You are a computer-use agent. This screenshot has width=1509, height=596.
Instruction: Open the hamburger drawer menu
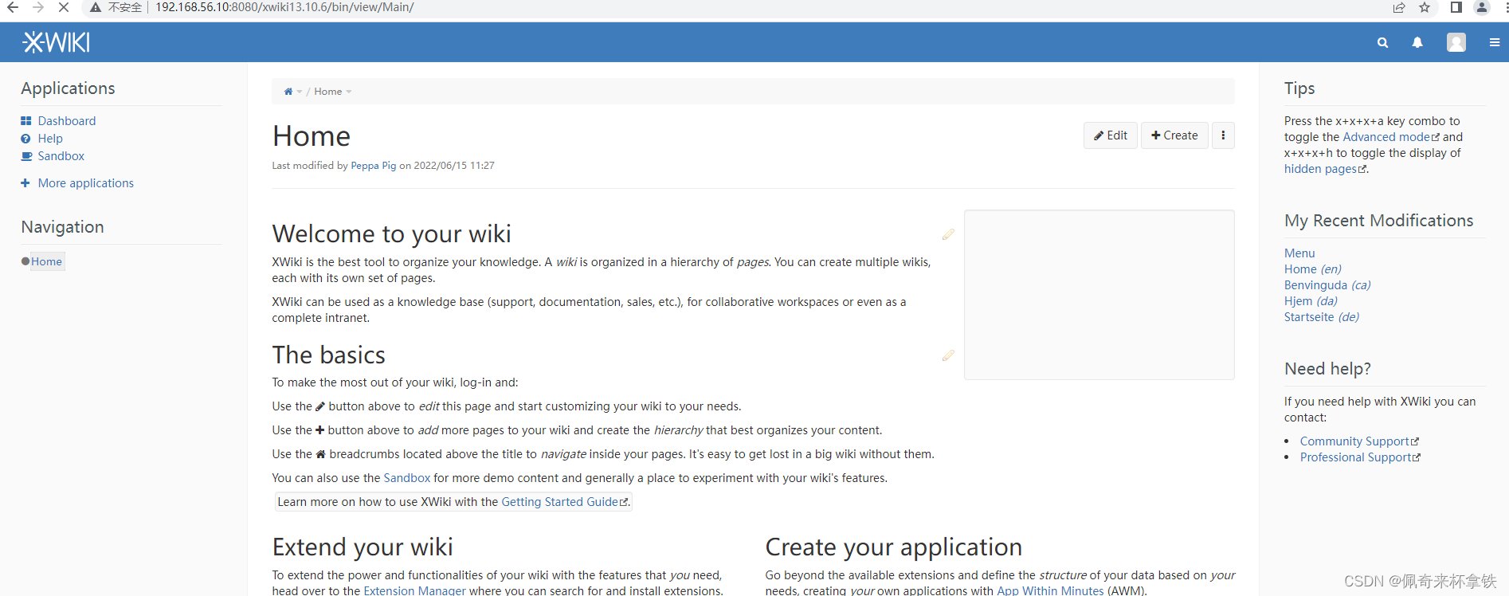pyautogui.click(x=1495, y=43)
